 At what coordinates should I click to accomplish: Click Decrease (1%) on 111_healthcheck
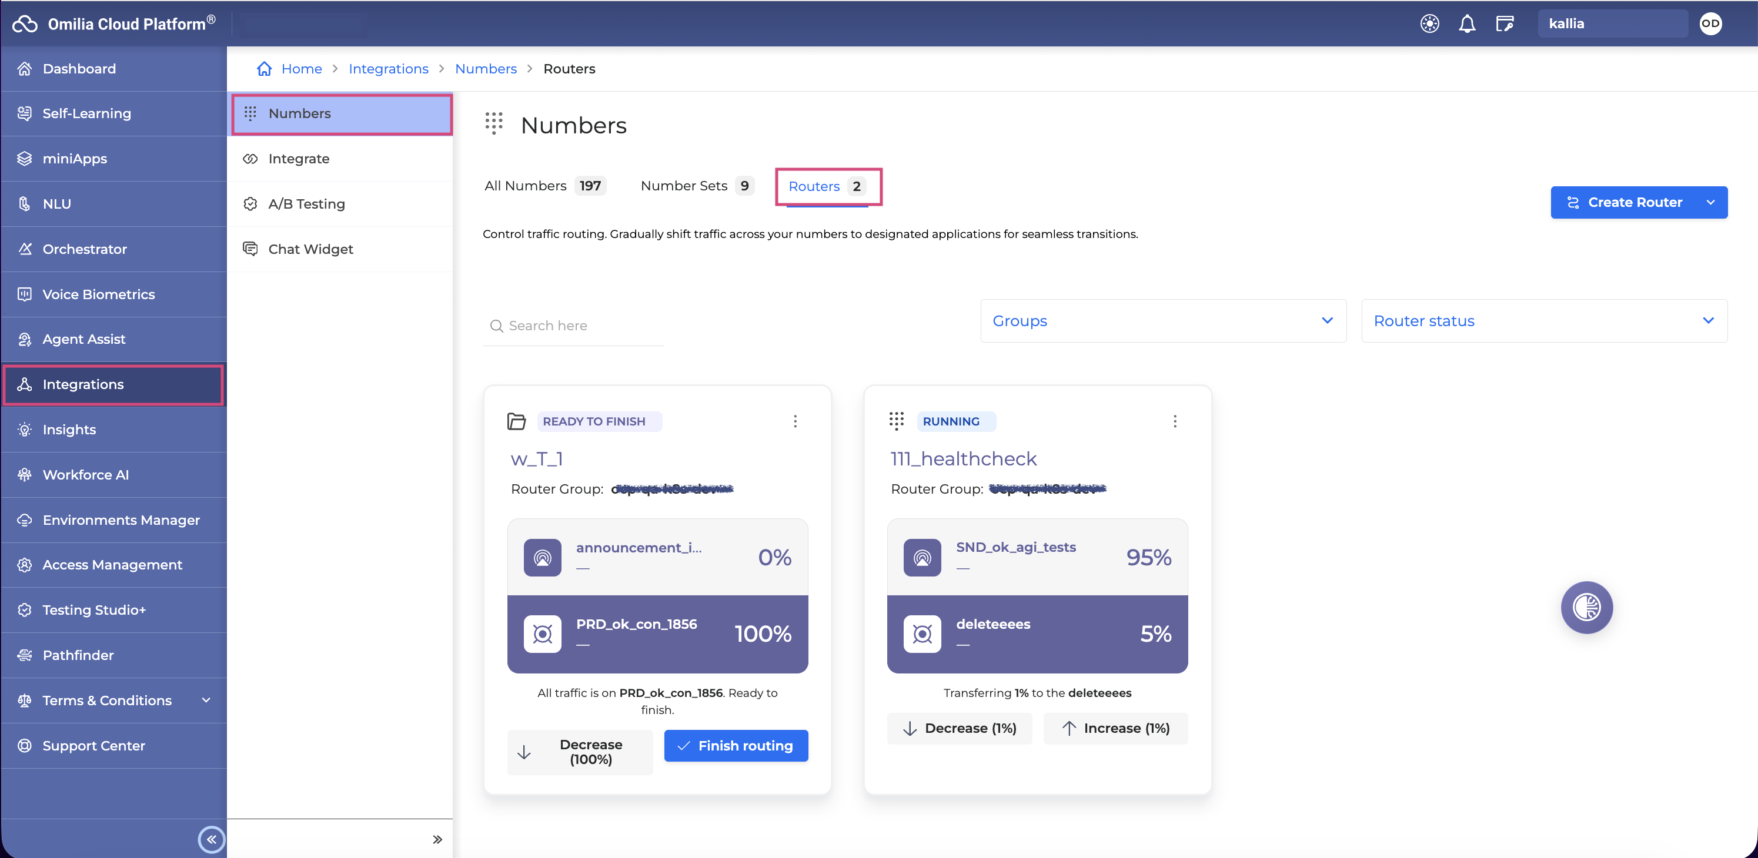coord(960,728)
